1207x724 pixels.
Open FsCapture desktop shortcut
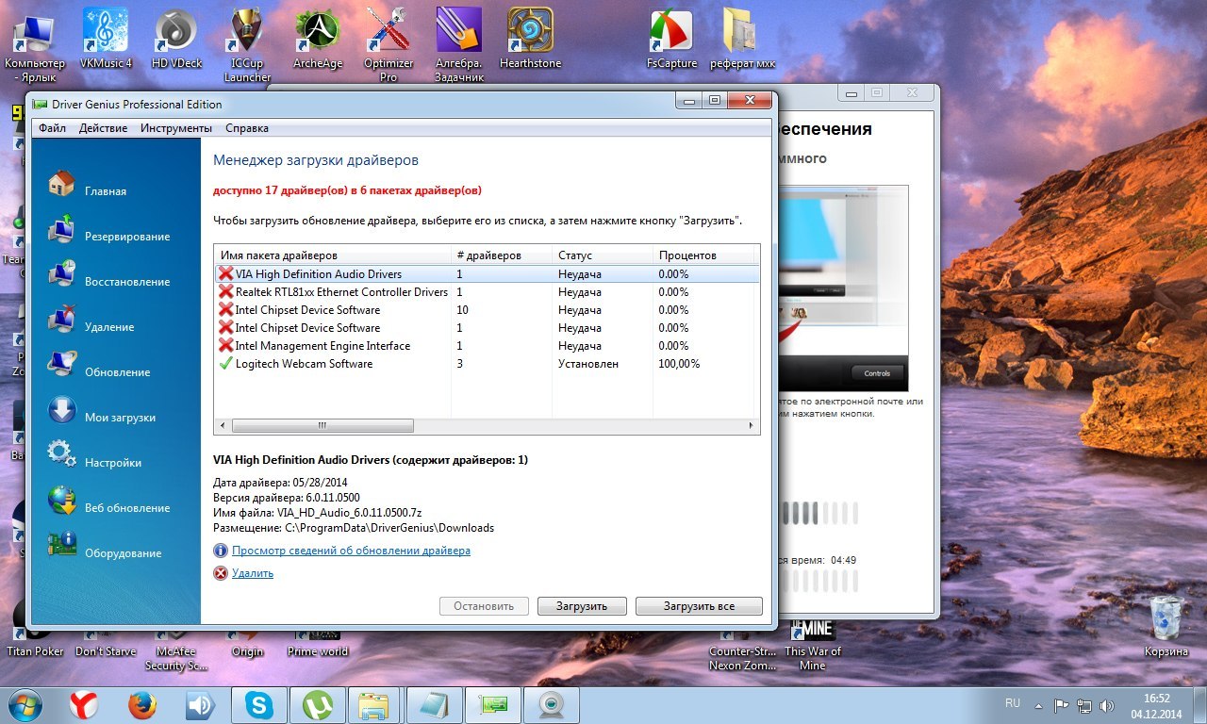(x=671, y=38)
